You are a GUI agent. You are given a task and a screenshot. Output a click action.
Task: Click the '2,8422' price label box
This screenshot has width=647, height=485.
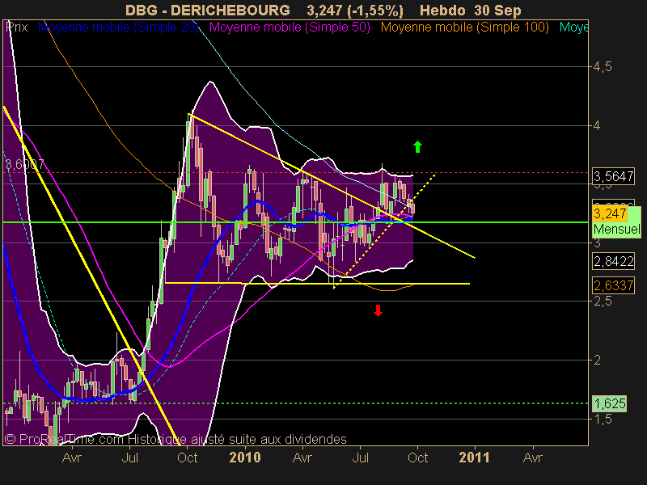point(613,261)
